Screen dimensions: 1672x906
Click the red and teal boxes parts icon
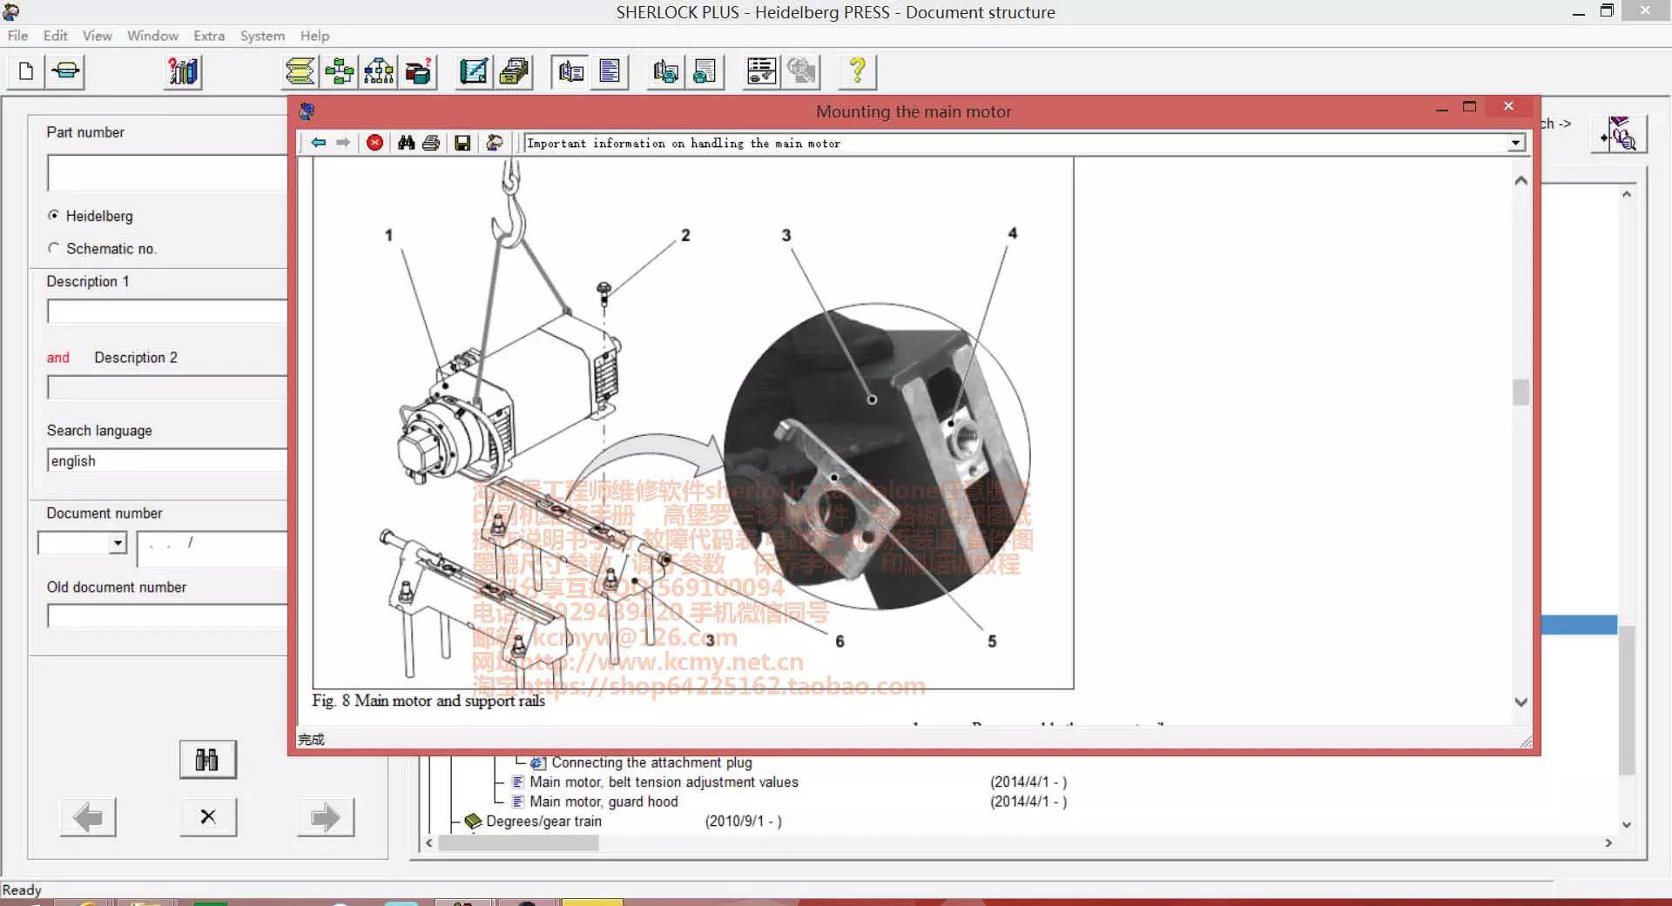coord(418,71)
